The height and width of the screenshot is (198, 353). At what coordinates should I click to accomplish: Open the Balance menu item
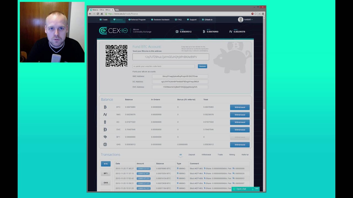[x=118, y=20]
